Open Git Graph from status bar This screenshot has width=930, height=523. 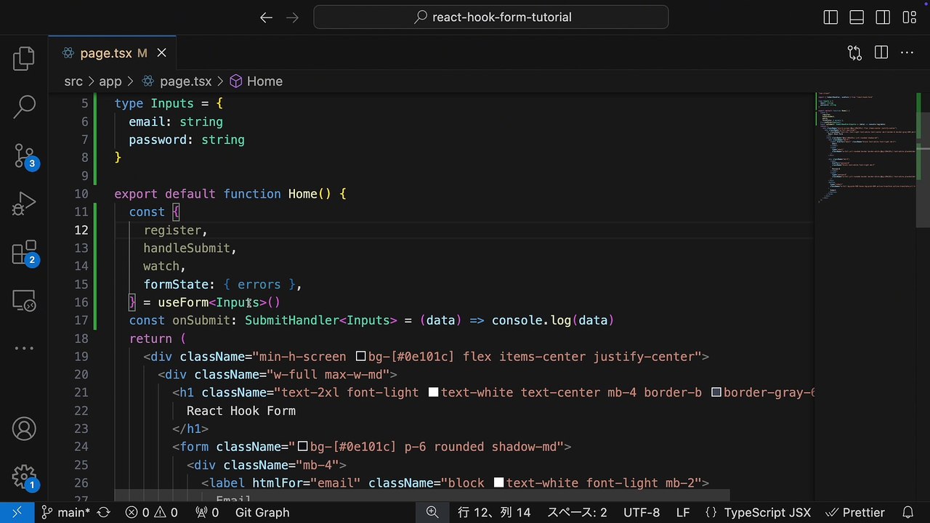[x=262, y=512]
